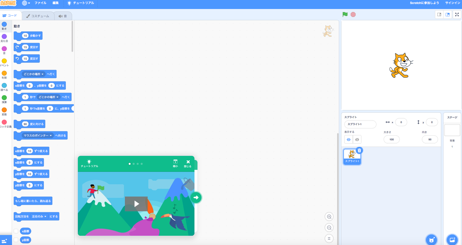
Task: Select the 見た目 purple category
Action: [x=4, y=38]
